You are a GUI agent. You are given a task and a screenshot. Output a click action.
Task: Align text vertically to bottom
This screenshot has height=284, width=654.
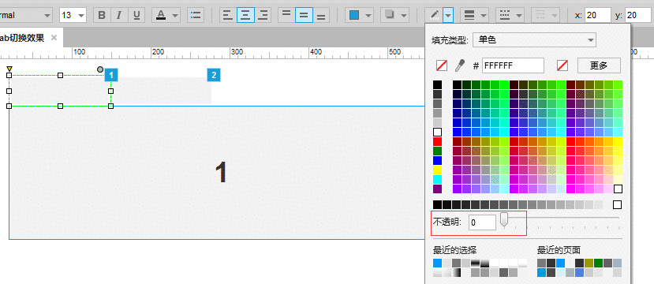coord(321,16)
